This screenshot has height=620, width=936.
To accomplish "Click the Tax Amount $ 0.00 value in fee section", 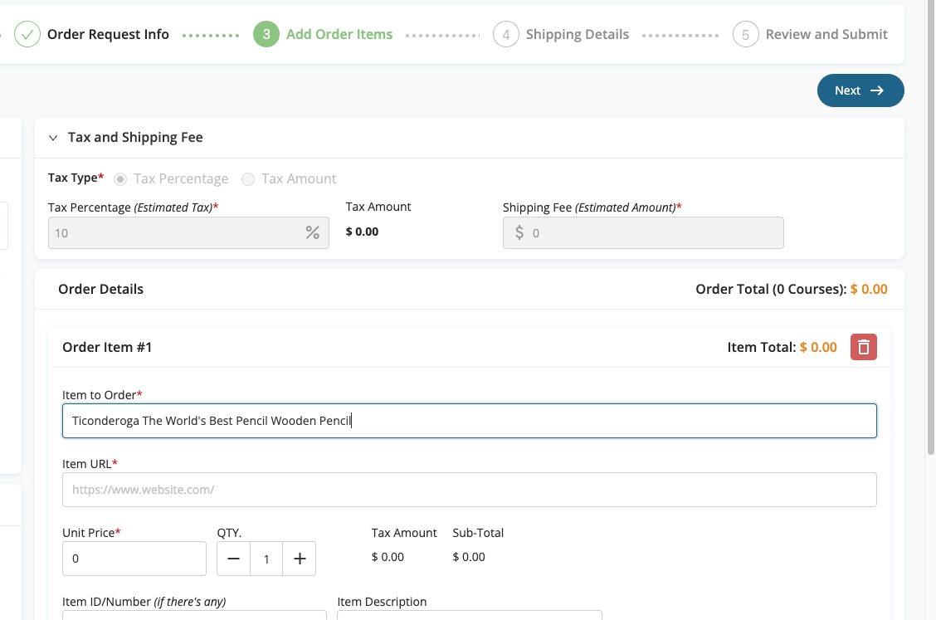I will pyautogui.click(x=362, y=232).
